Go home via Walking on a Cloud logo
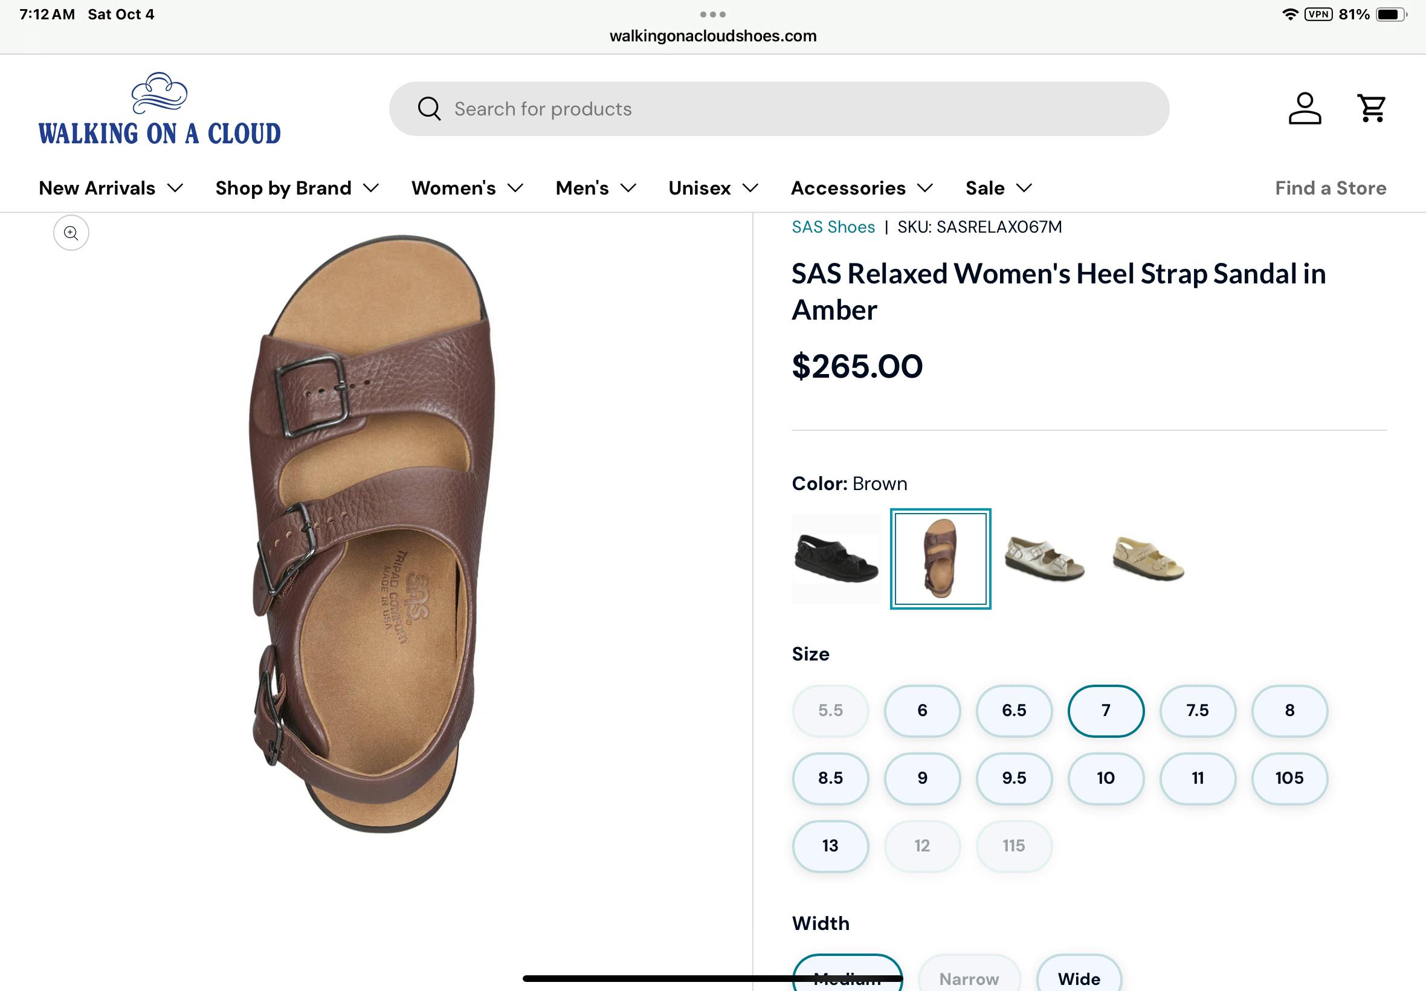 click(160, 110)
